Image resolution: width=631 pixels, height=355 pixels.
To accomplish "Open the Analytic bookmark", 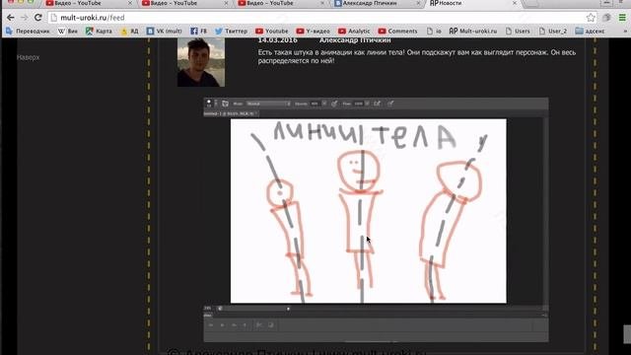I will [354, 31].
